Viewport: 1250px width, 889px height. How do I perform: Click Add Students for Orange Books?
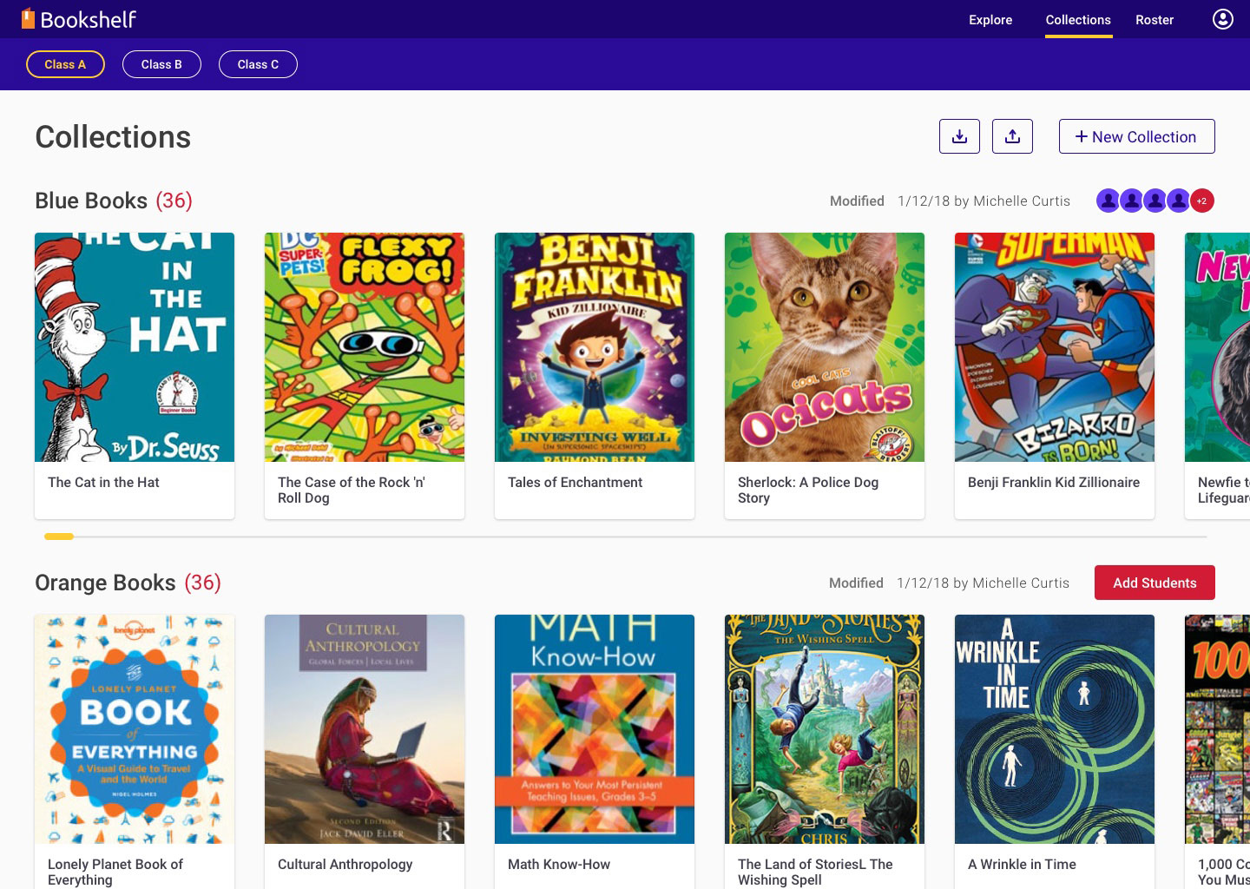point(1155,583)
